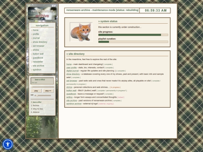This screenshot has width=203, height=152.
Task: Click the locked tag beside writing
Action: click(x=121, y=97)
